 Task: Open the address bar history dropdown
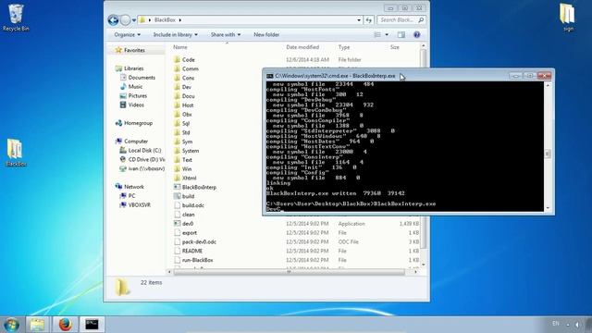point(359,20)
